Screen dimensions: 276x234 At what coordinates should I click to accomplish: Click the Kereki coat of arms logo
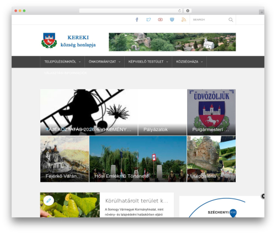pos(49,40)
